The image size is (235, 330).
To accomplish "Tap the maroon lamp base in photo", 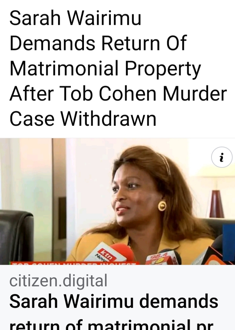I will tap(217, 204).
